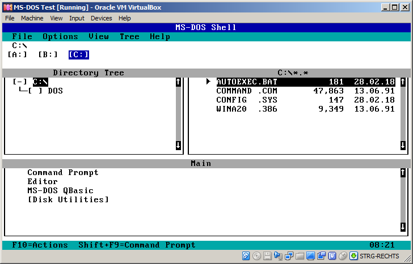Click CONFIG.SYS date 28.02.18
The width and height of the screenshot is (413, 264).
374,100
